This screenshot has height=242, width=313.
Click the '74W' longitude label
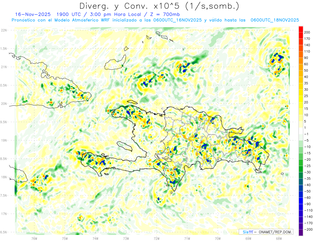click(x=95, y=238)
